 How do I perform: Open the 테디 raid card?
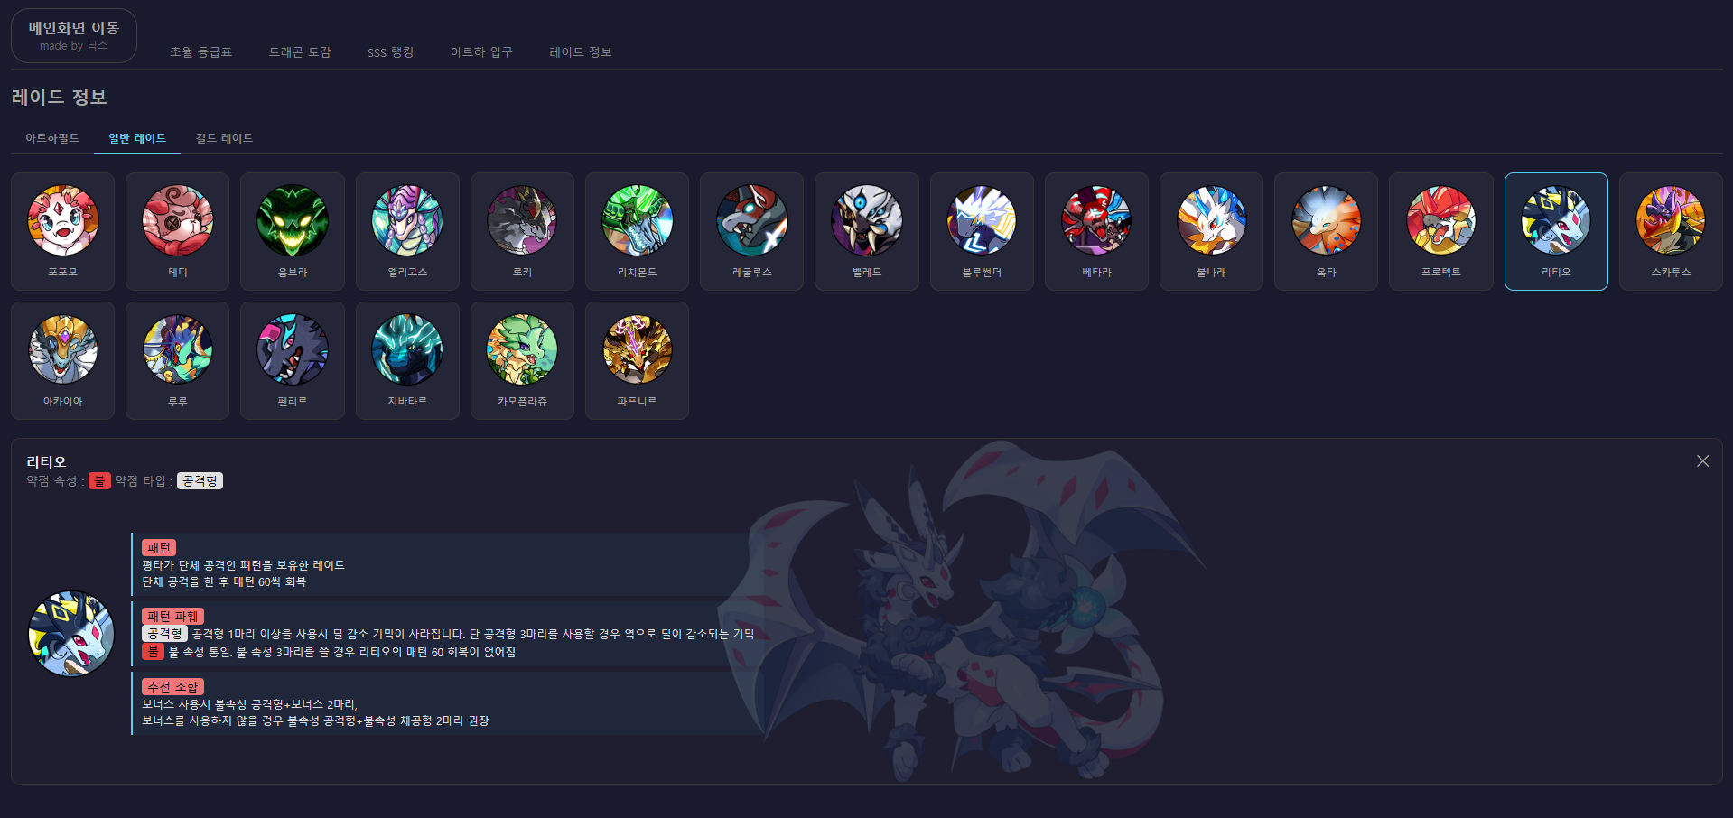coord(177,231)
